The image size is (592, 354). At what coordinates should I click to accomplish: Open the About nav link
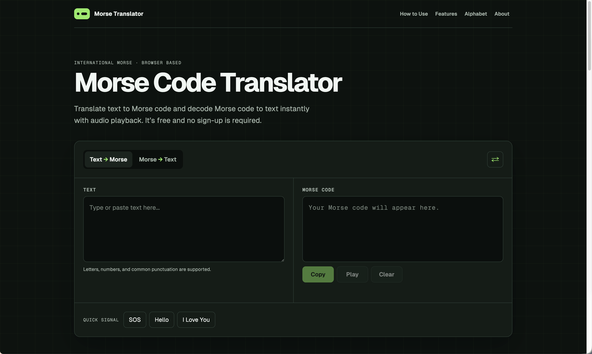(x=502, y=14)
